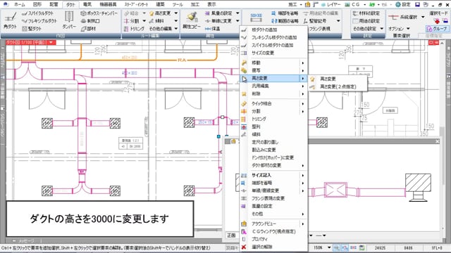
Task: Open 設定 gear settings in title bar
Action: [402, 5]
